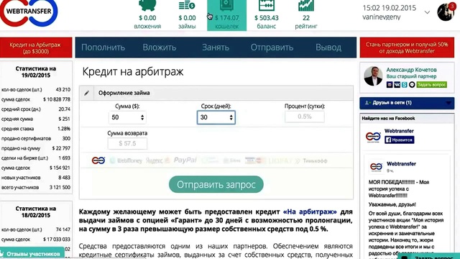Click the МОЯ ПОБЕДА post text
460x259 pixels.
point(399,188)
